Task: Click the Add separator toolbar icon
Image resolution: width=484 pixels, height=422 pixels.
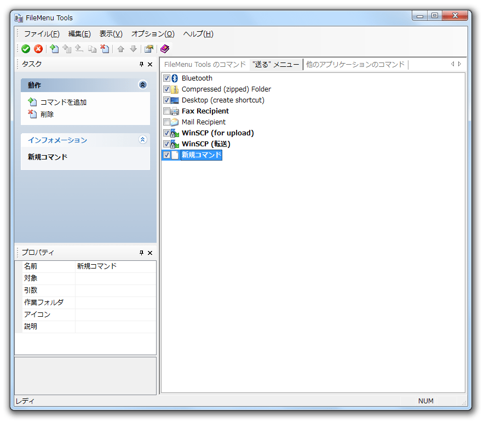Action: coord(79,49)
